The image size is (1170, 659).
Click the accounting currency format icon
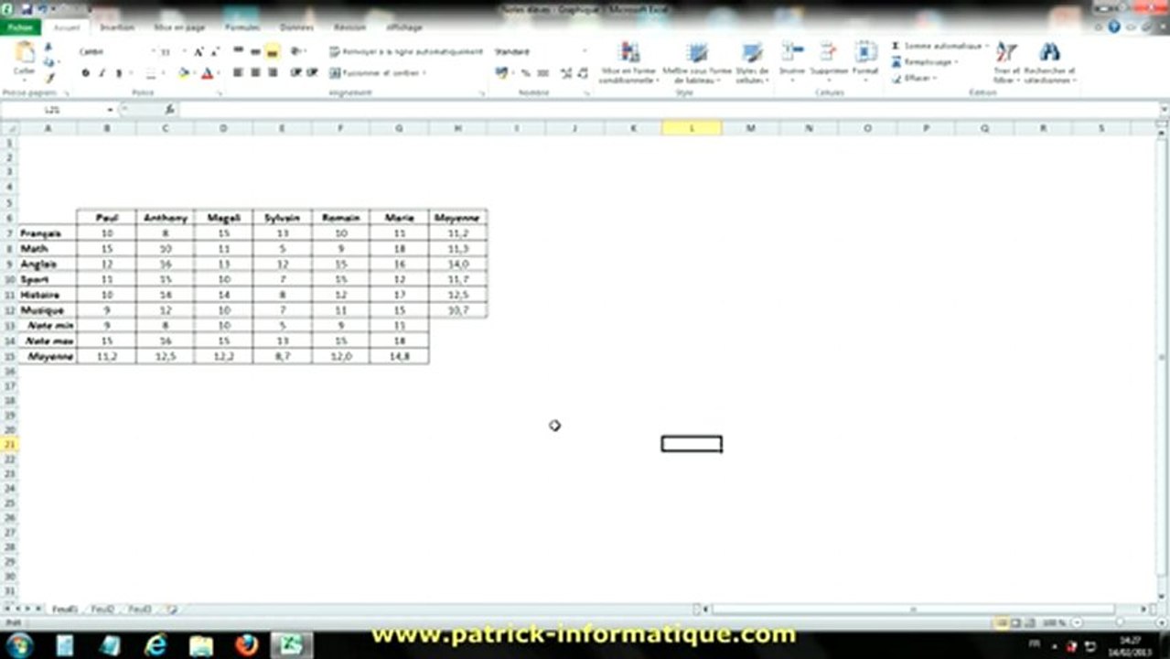click(503, 73)
